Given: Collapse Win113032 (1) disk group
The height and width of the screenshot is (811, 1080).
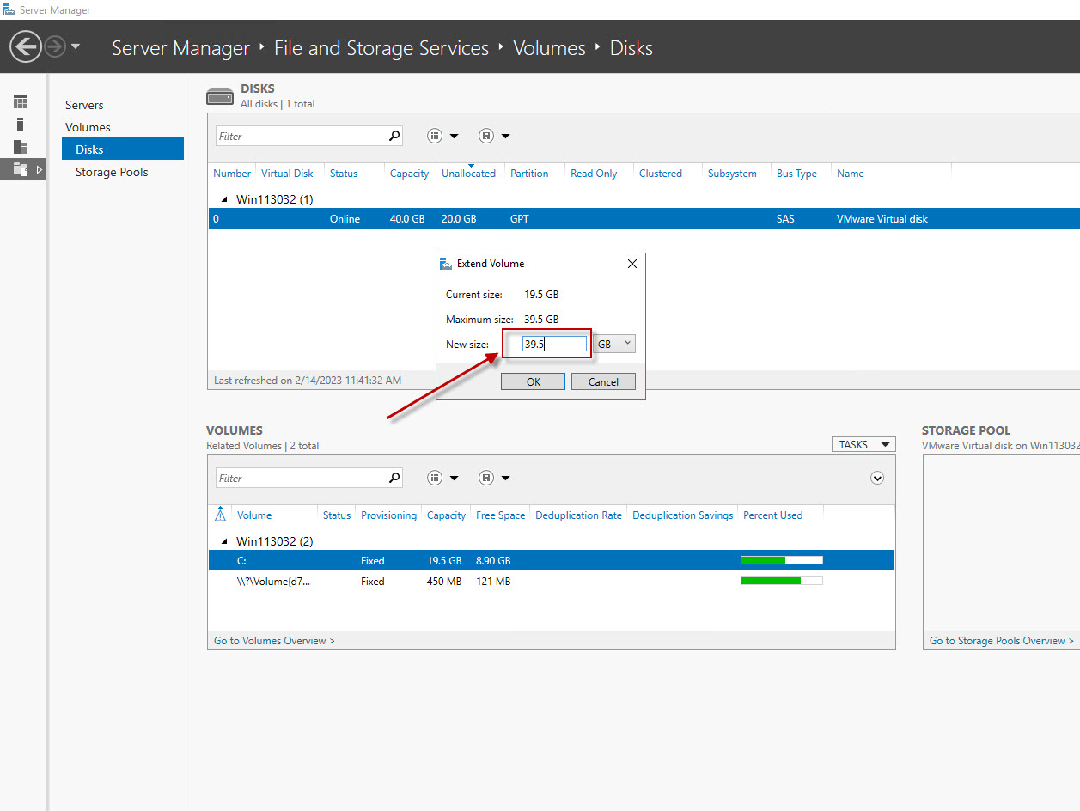Looking at the screenshot, I should click(x=225, y=199).
